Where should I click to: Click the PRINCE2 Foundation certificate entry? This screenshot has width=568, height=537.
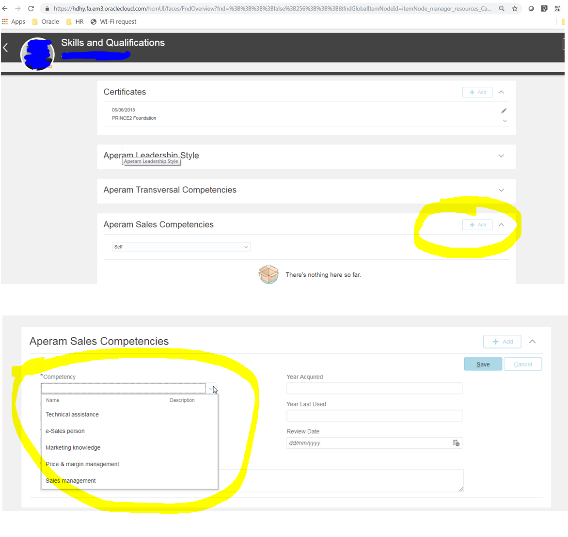click(134, 118)
